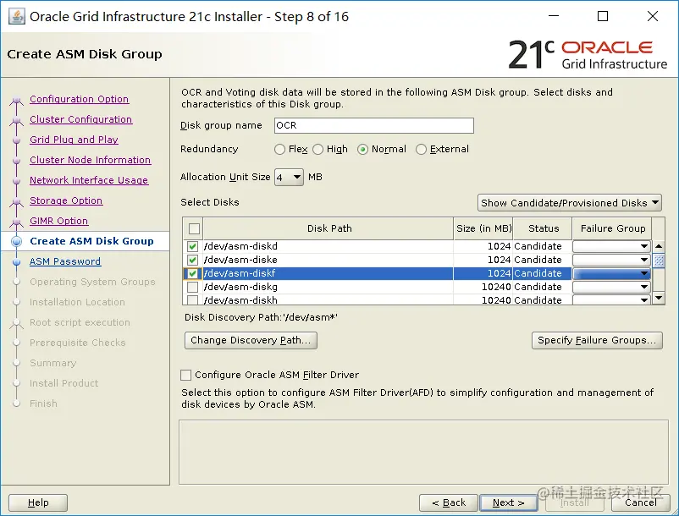The width and height of the screenshot is (679, 516).
Task: Click the Next button
Action: 508,502
